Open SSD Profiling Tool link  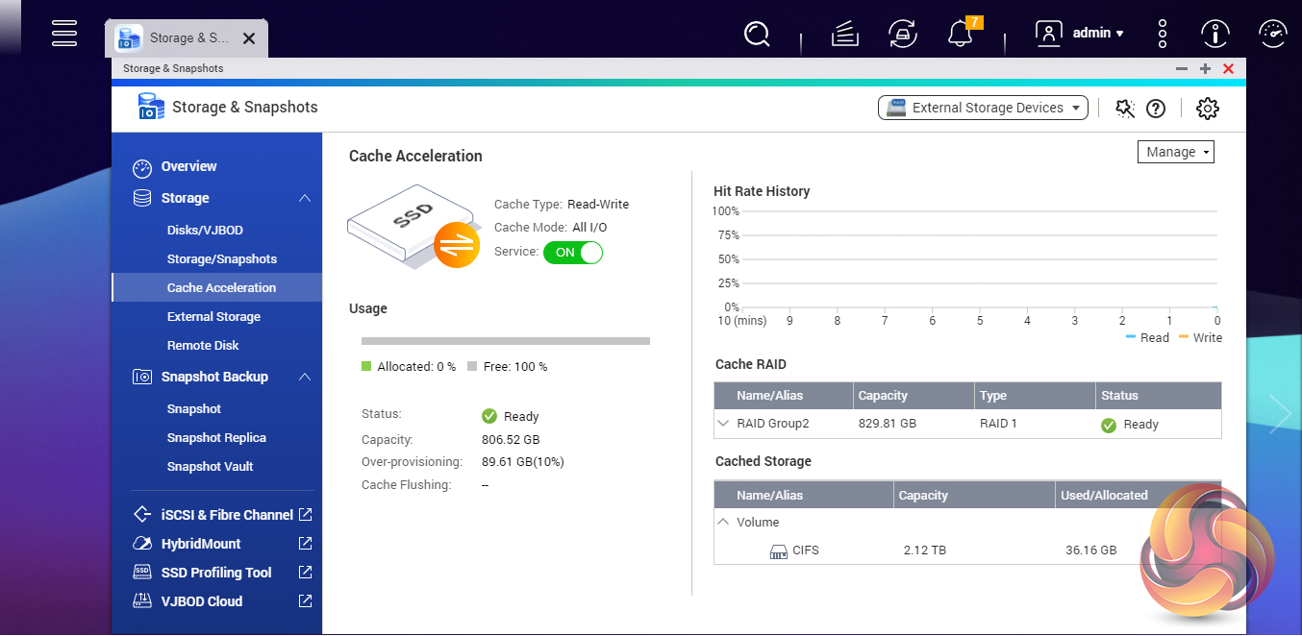(216, 573)
